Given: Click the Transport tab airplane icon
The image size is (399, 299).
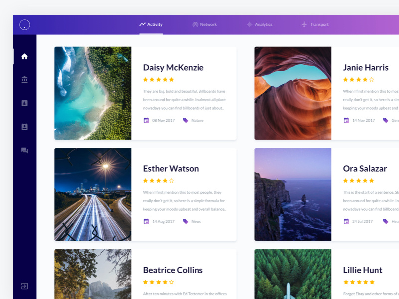Looking at the screenshot, I should (304, 24).
